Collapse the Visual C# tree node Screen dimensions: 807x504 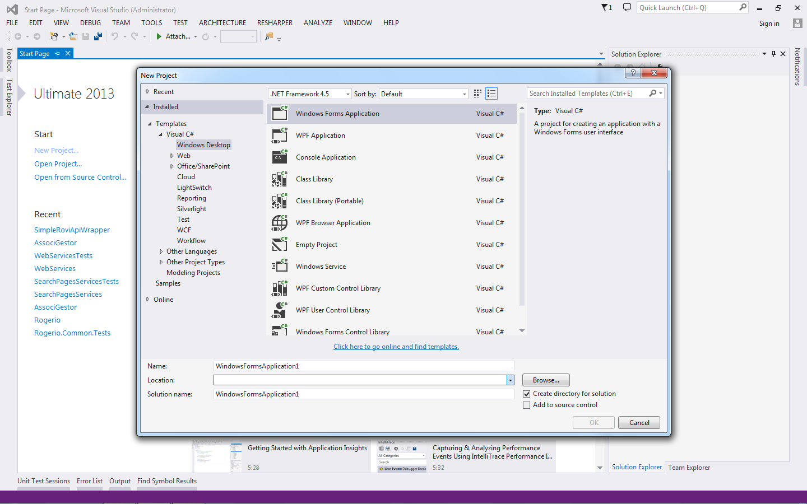160,134
